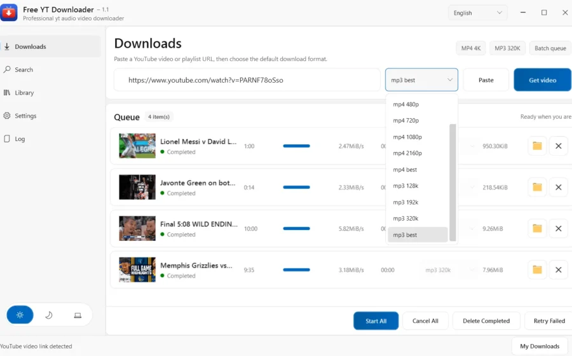Click the YouTube URL input field
Image resolution: width=572 pixels, height=356 pixels.
pyautogui.click(x=247, y=80)
